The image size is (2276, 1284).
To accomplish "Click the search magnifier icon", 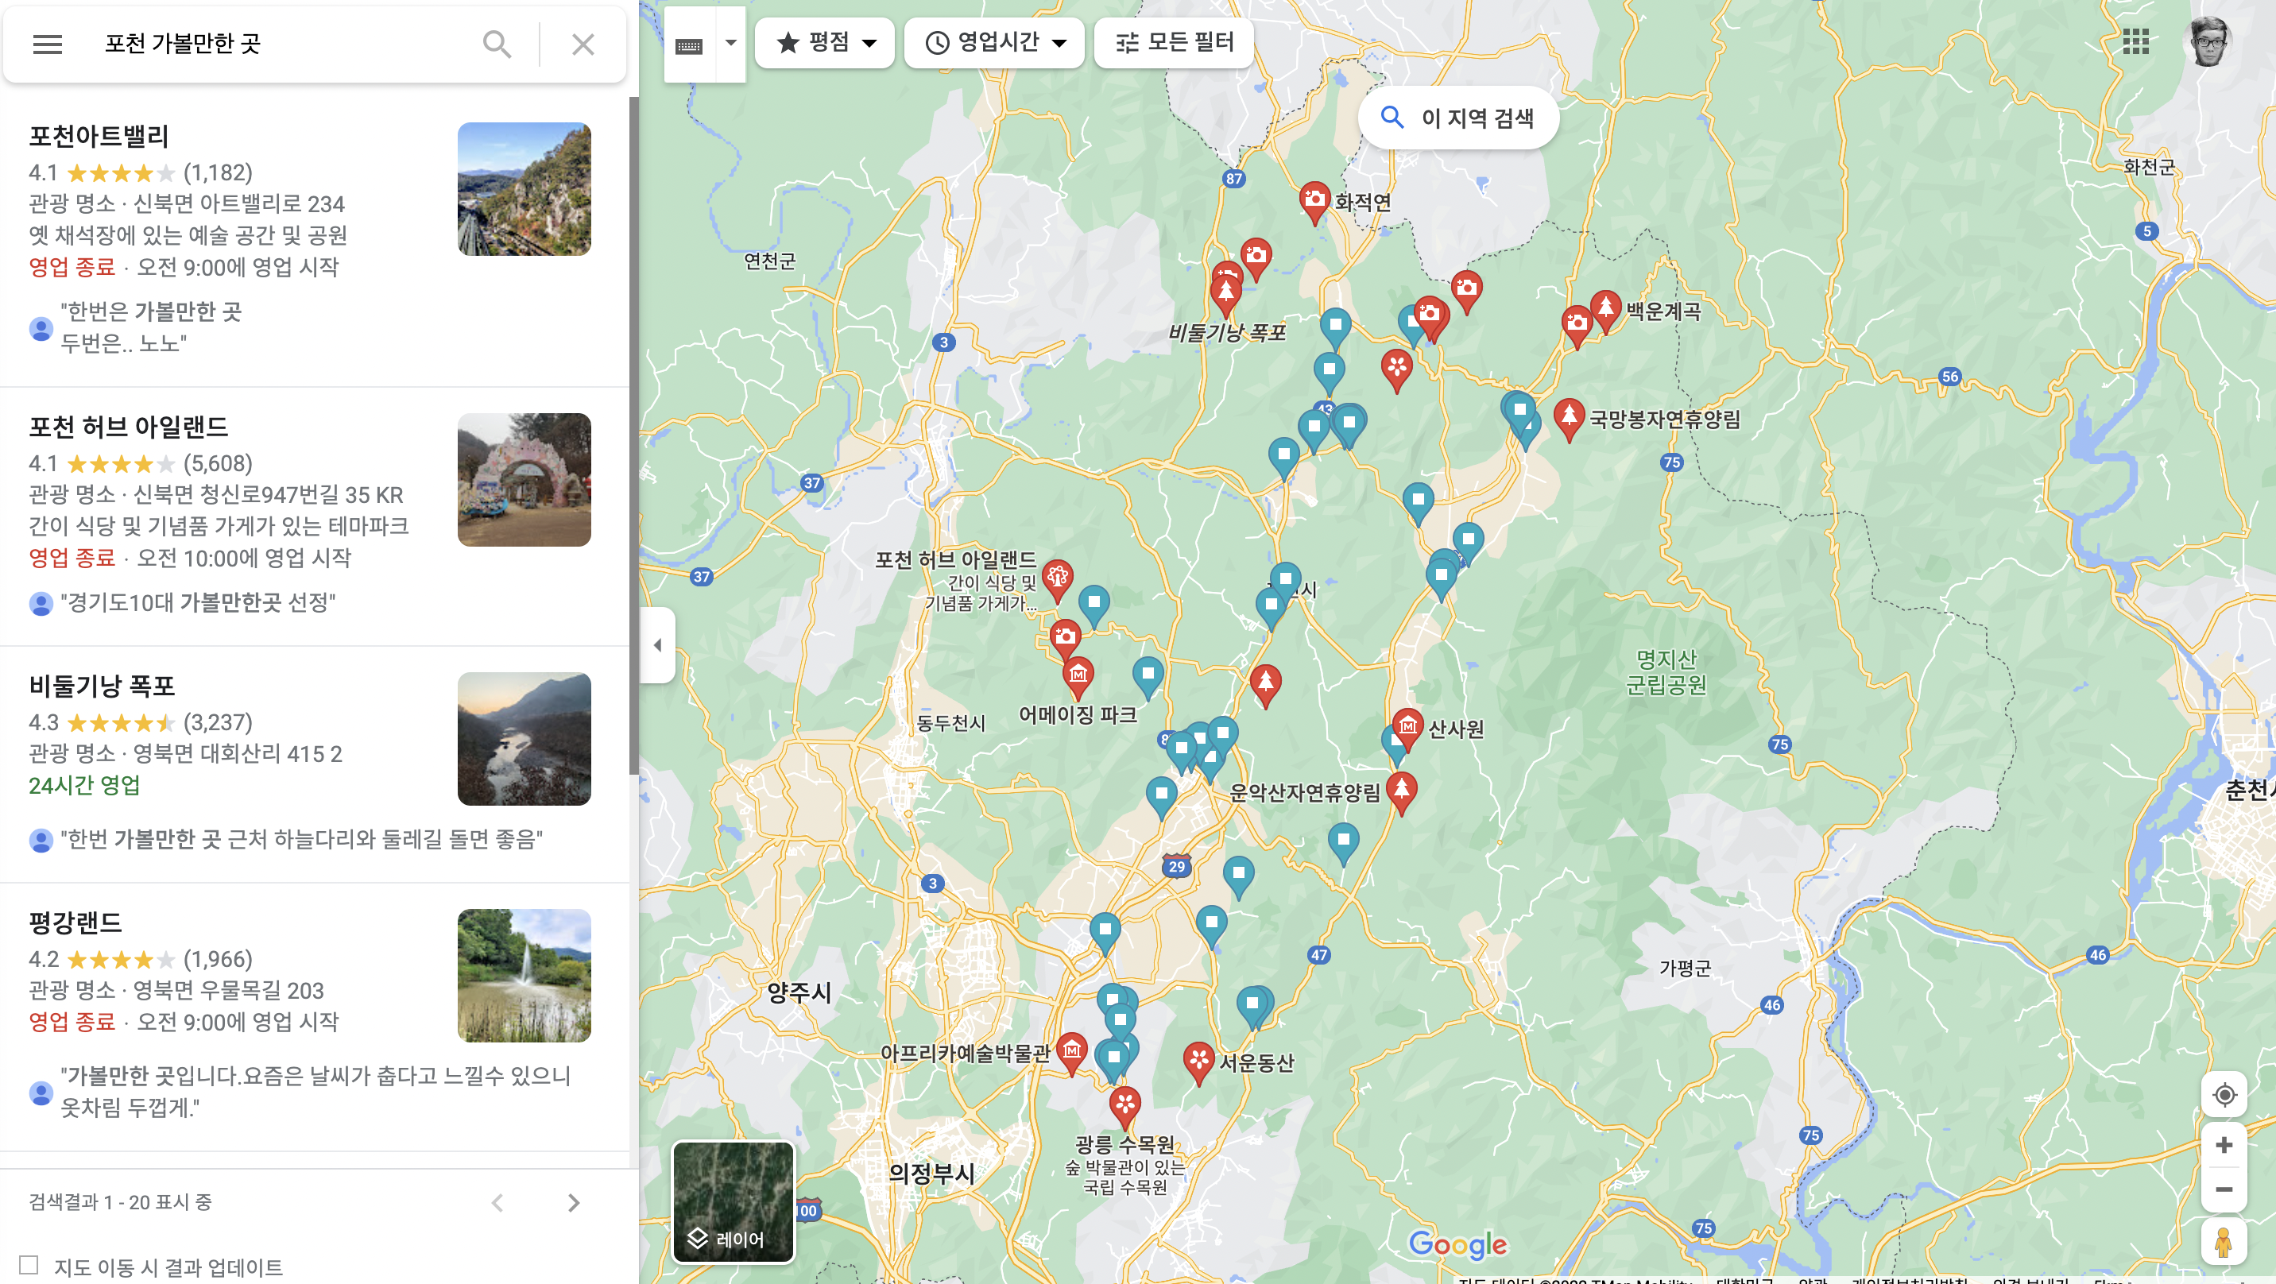I will point(497,44).
